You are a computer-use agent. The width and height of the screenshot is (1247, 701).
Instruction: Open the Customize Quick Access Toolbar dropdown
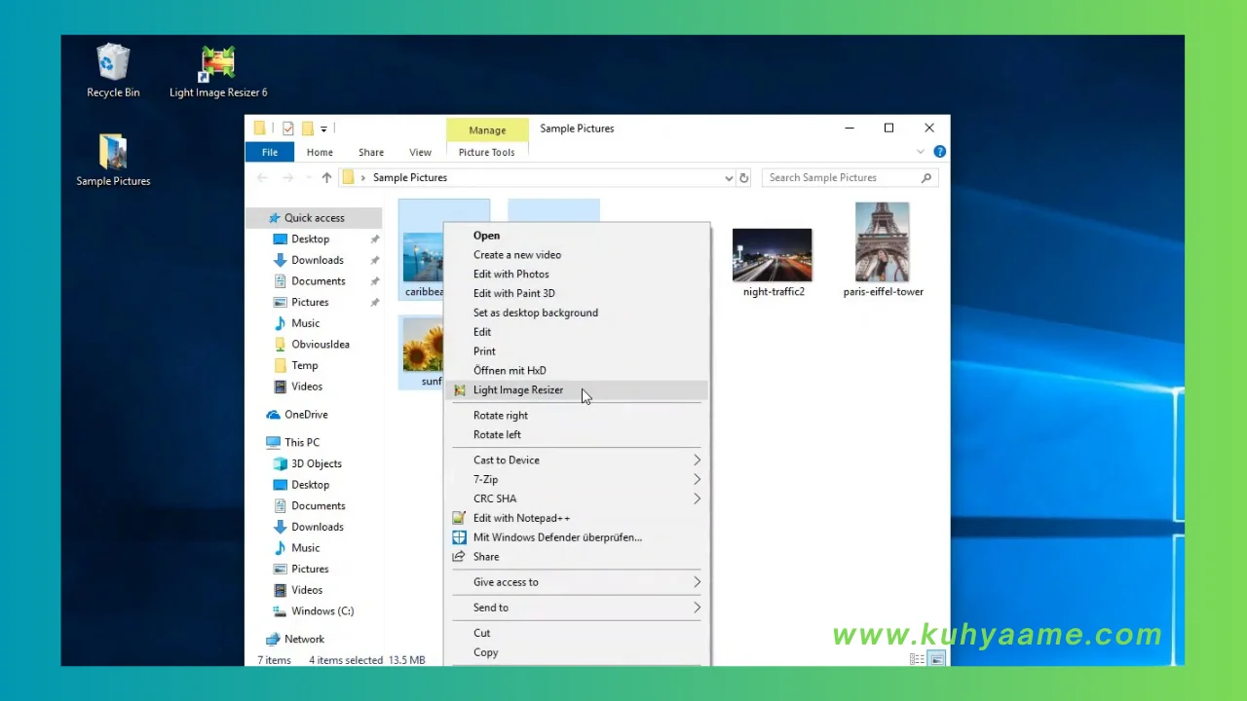coord(323,129)
